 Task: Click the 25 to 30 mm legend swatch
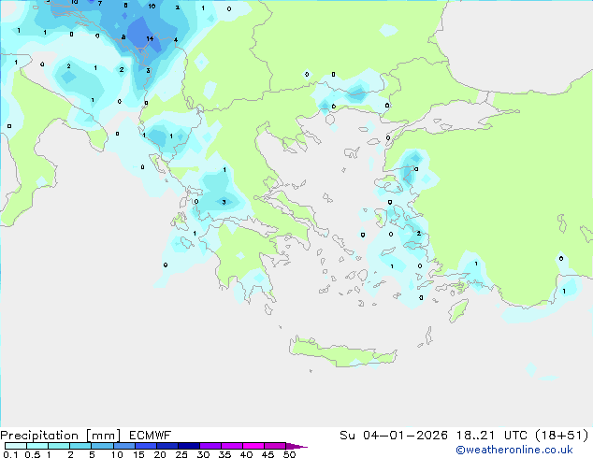[x=189, y=446]
